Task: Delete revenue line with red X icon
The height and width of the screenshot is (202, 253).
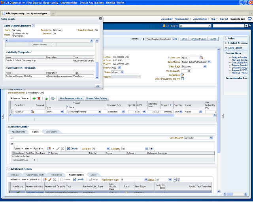Action: (39, 98)
